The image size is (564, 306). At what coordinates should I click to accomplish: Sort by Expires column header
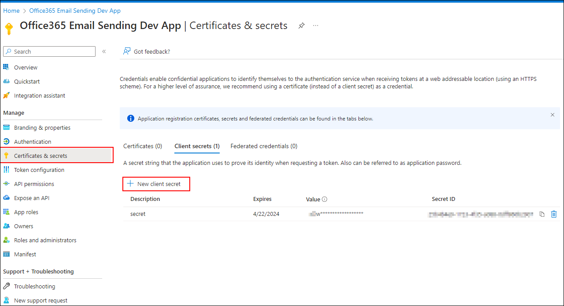pyautogui.click(x=262, y=199)
